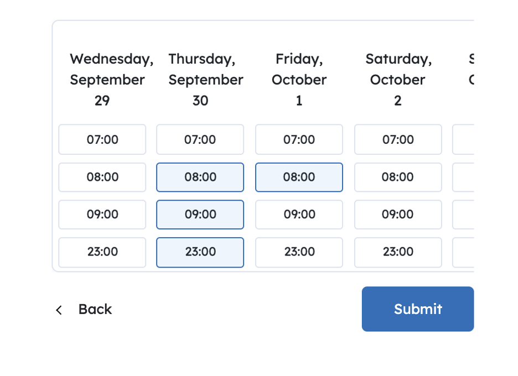518x376 pixels.
Task: Deselect 23:00 on Thursday, September 30
Action: (200, 252)
